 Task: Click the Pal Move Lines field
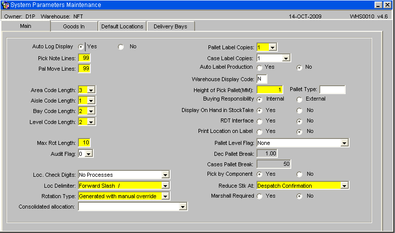(84, 69)
